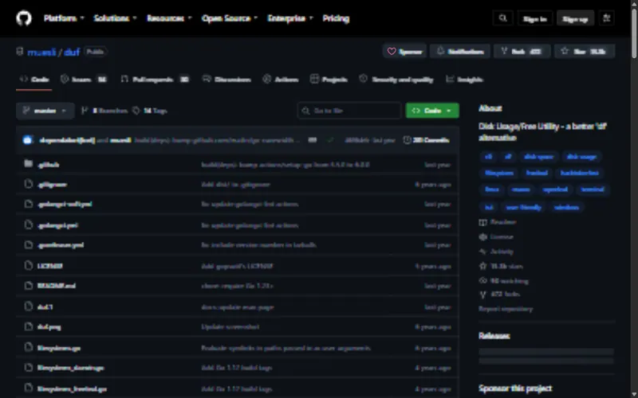The image size is (638, 398).
Task: Switch to the Code tab
Action: click(x=33, y=79)
